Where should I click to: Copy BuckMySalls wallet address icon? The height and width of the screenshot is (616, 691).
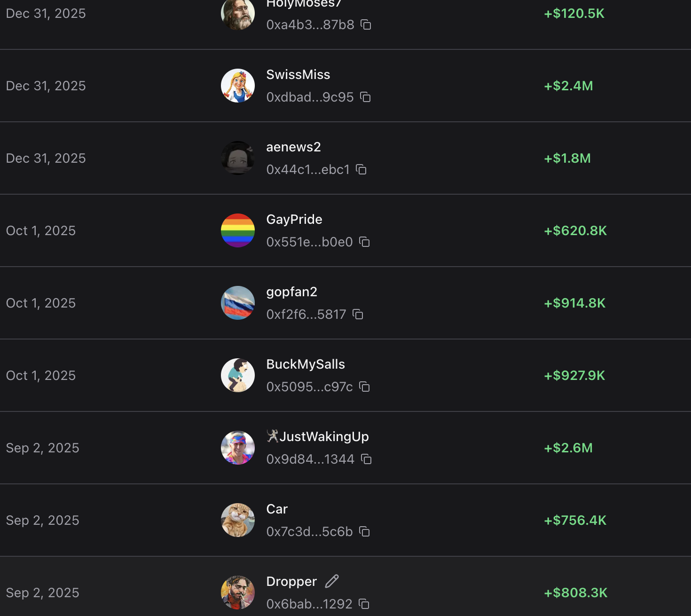click(364, 387)
